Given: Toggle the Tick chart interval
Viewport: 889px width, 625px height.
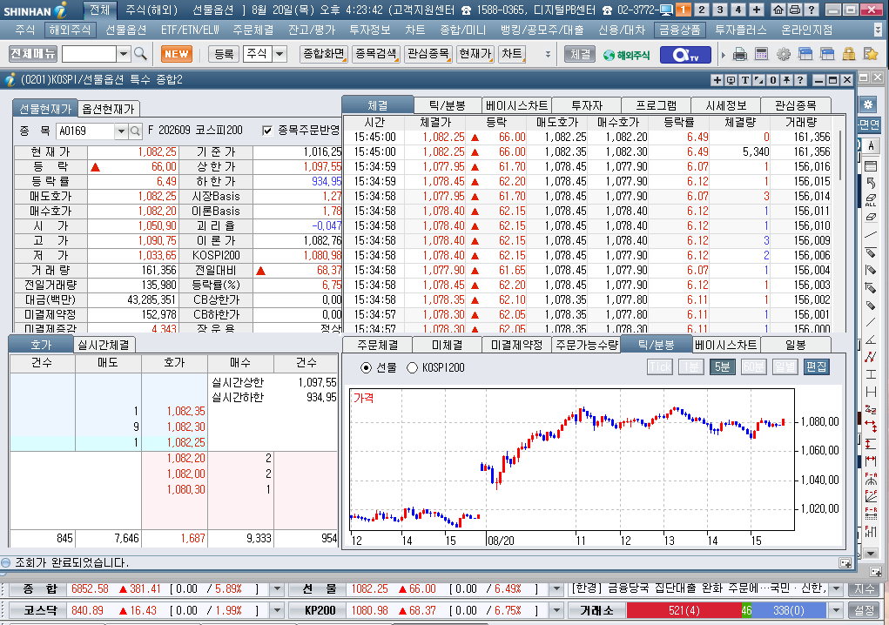Looking at the screenshot, I should [x=659, y=367].
